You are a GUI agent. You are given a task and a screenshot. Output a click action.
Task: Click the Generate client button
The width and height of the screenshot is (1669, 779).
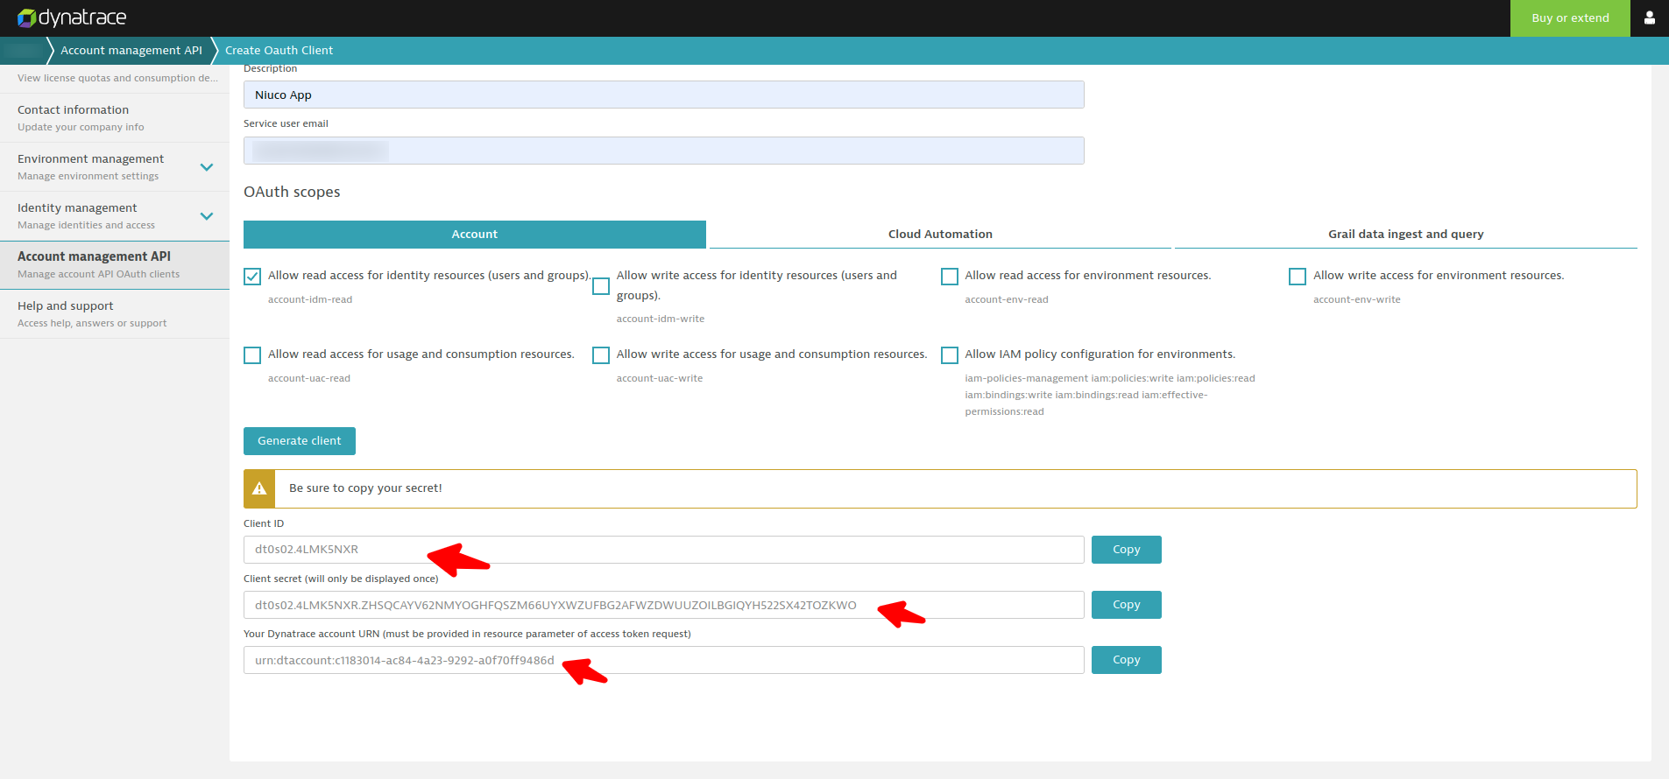300,441
